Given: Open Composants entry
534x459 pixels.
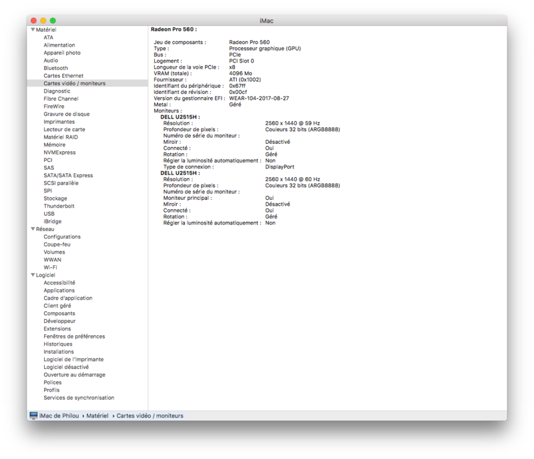Looking at the screenshot, I should 59,313.
